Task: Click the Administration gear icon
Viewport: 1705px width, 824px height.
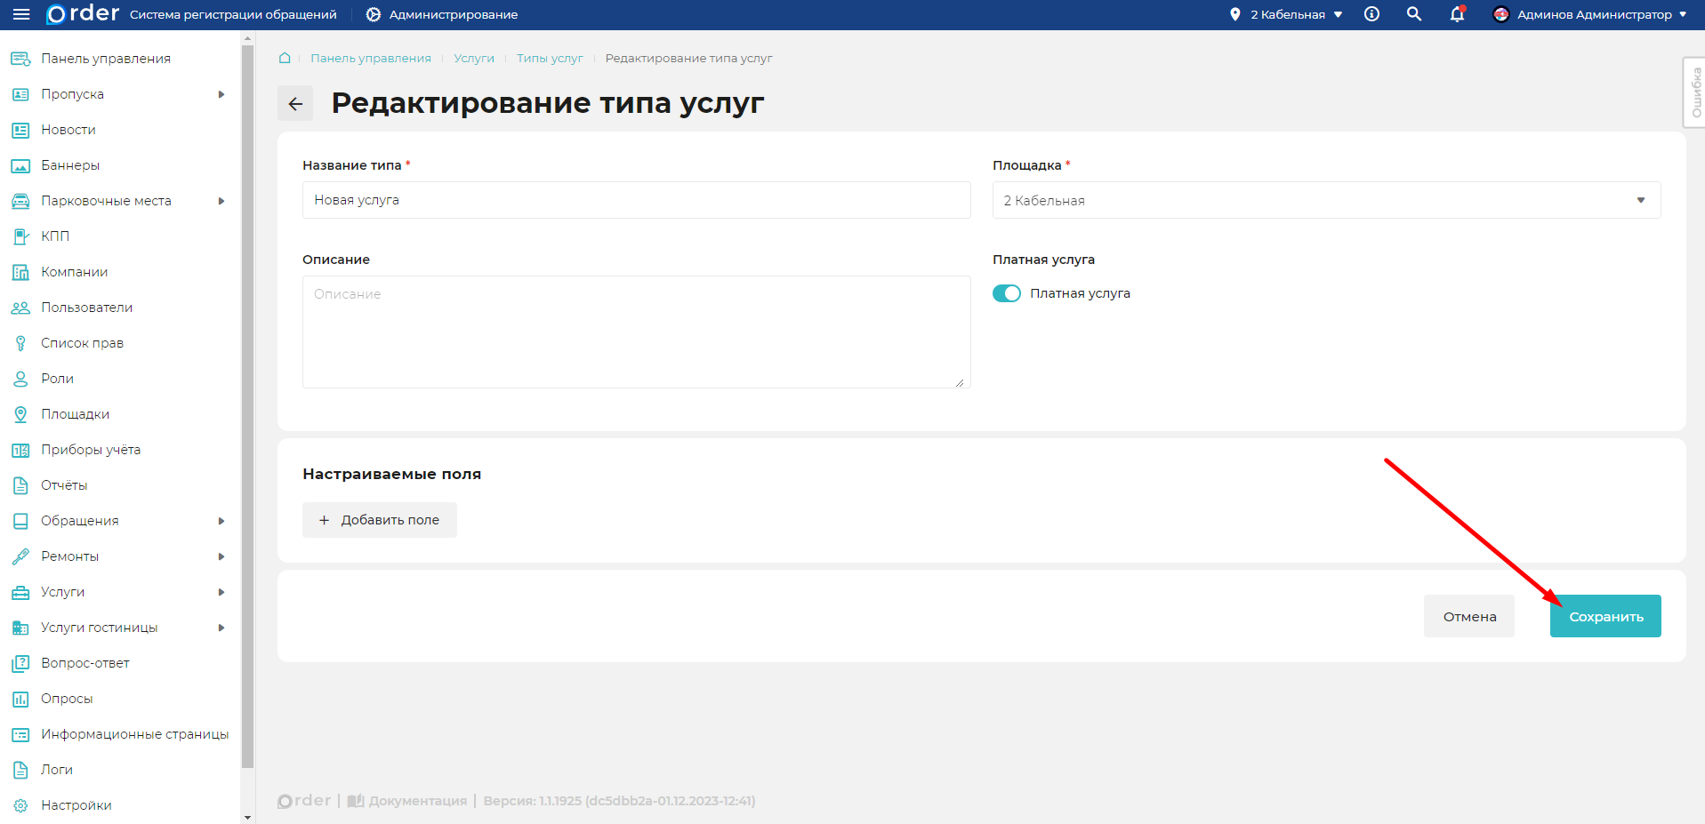Action: click(374, 14)
